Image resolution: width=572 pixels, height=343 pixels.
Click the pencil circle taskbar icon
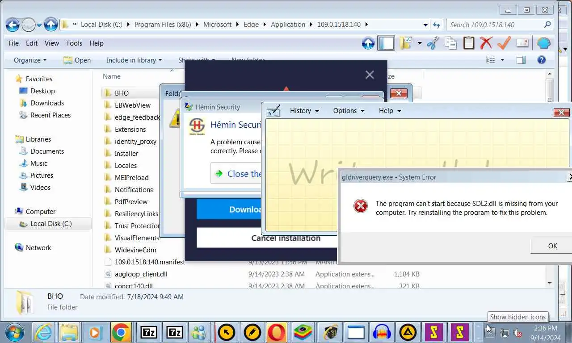click(x=252, y=332)
